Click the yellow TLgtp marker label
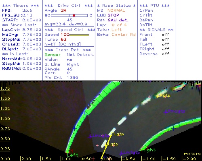Viewport: 202px width, 161px height. (x=118, y=134)
